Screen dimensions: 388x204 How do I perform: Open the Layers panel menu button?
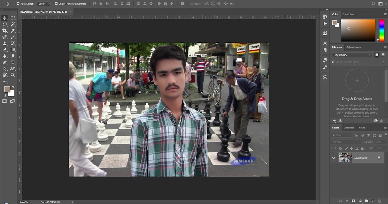[385, 128]
